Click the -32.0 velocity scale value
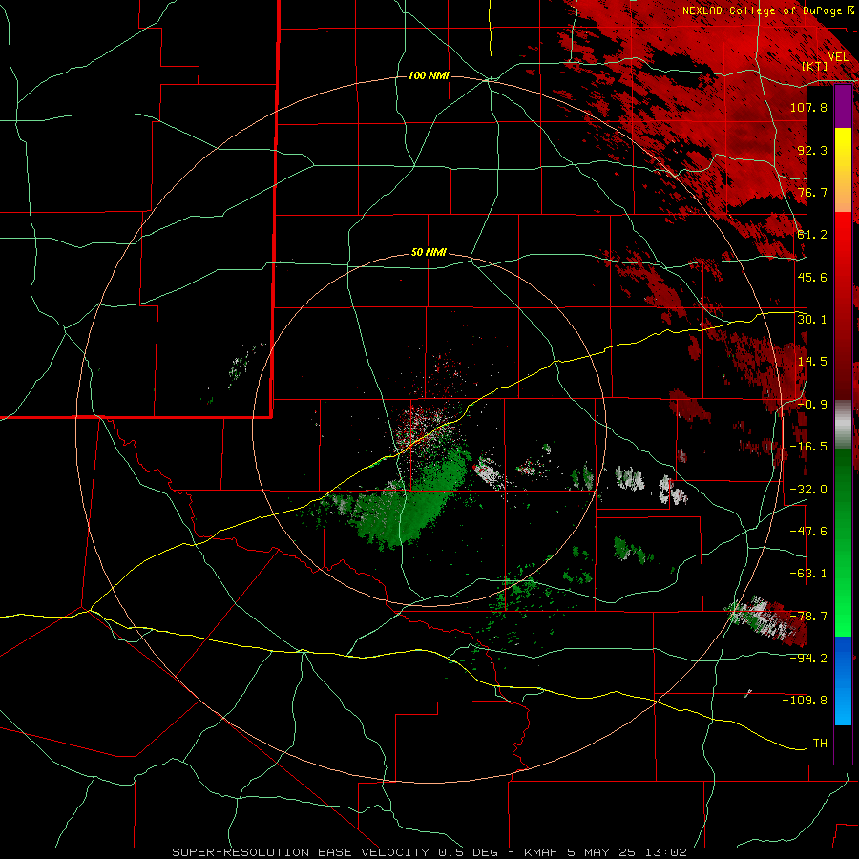The image size is (859, 859). point(808,490)
